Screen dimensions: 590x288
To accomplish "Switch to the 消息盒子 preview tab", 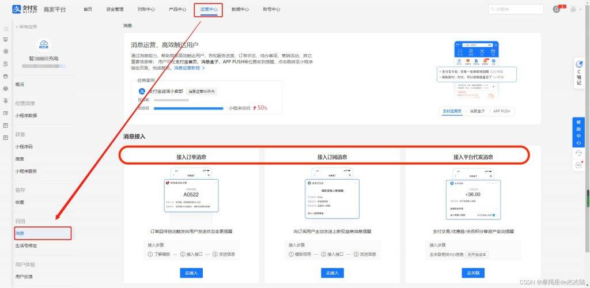I will [x=478, y=111].
